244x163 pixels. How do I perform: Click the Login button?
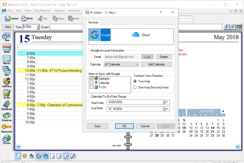coord(147,57)
